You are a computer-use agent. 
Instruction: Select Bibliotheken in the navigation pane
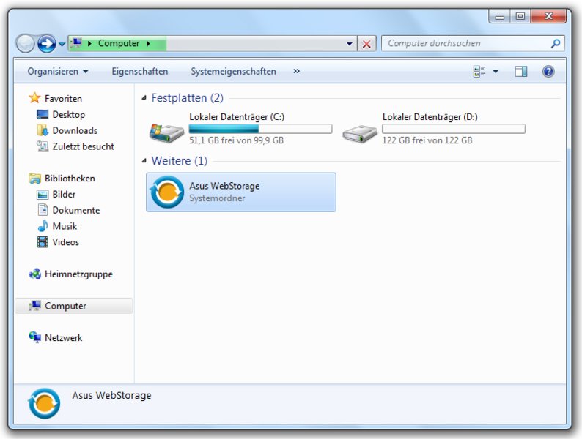70,179
